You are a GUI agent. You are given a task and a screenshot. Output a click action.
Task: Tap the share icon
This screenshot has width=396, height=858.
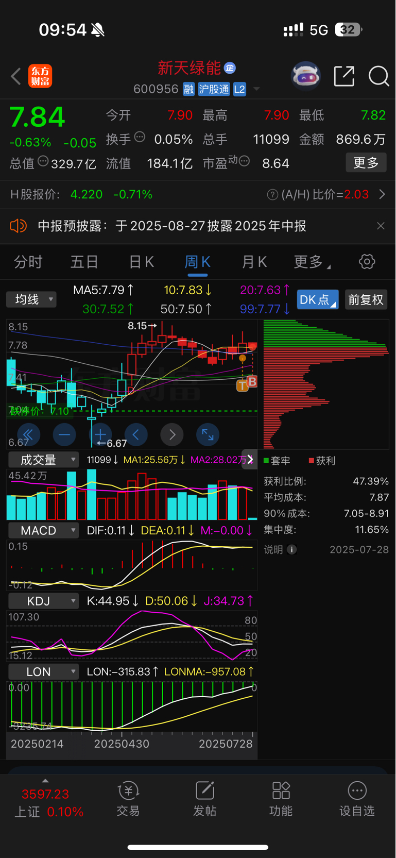point(344,76)
